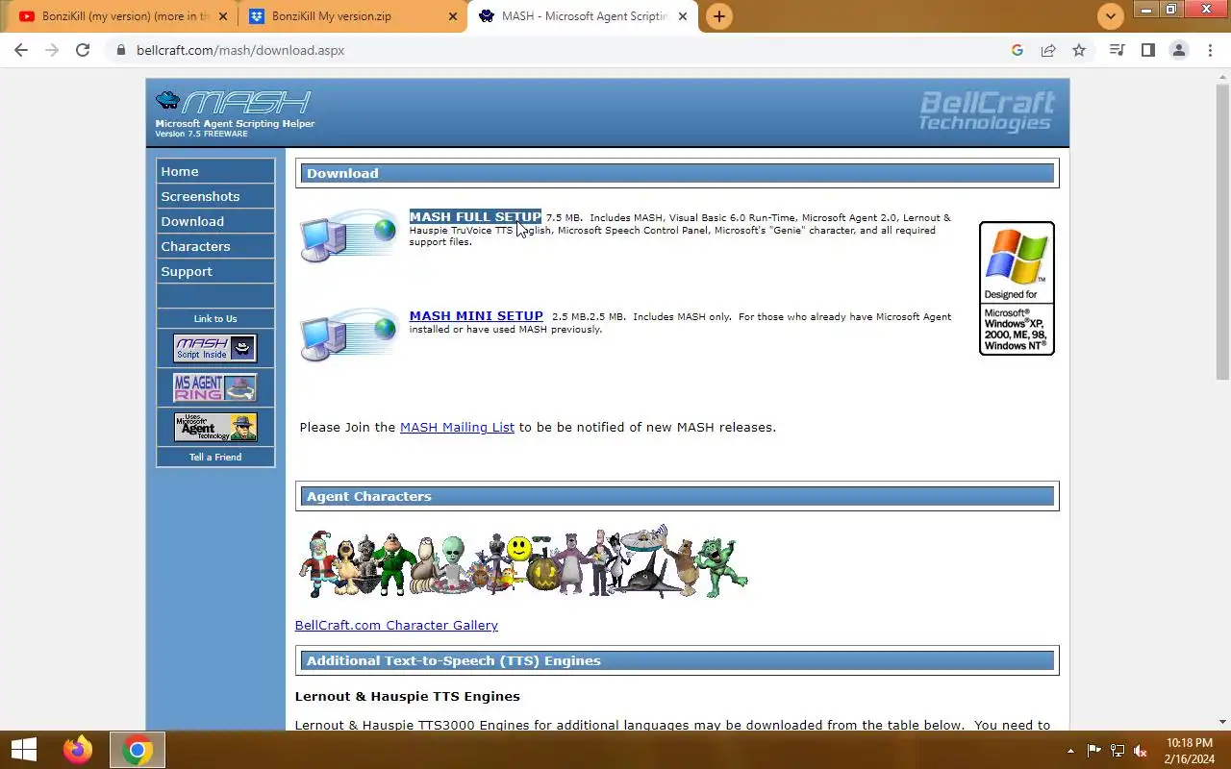Open the MASH Mailing List link

(457, 427)
